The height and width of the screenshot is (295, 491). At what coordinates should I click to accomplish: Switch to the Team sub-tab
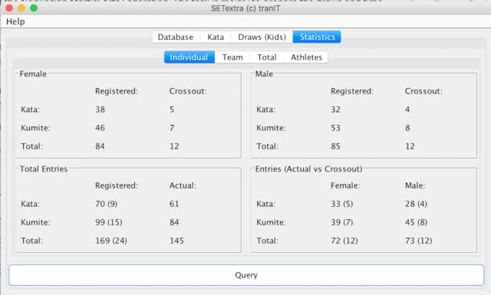pos(232,57)
